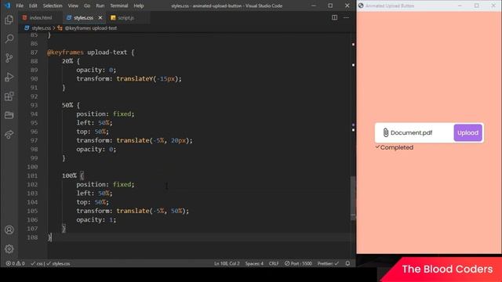Image resolution: width=502 pixels, height=282 pixels.
Task: Open the Search view in activity bar
Action: click(9, 39)
